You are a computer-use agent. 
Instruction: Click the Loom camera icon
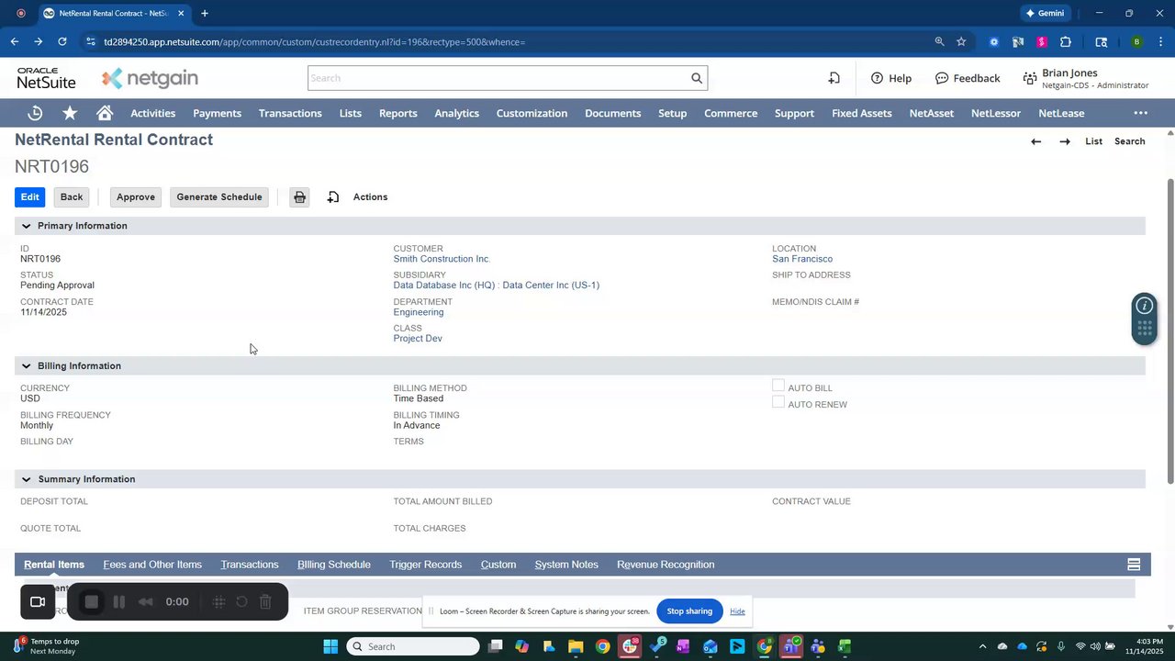click(x=38, y=602)
